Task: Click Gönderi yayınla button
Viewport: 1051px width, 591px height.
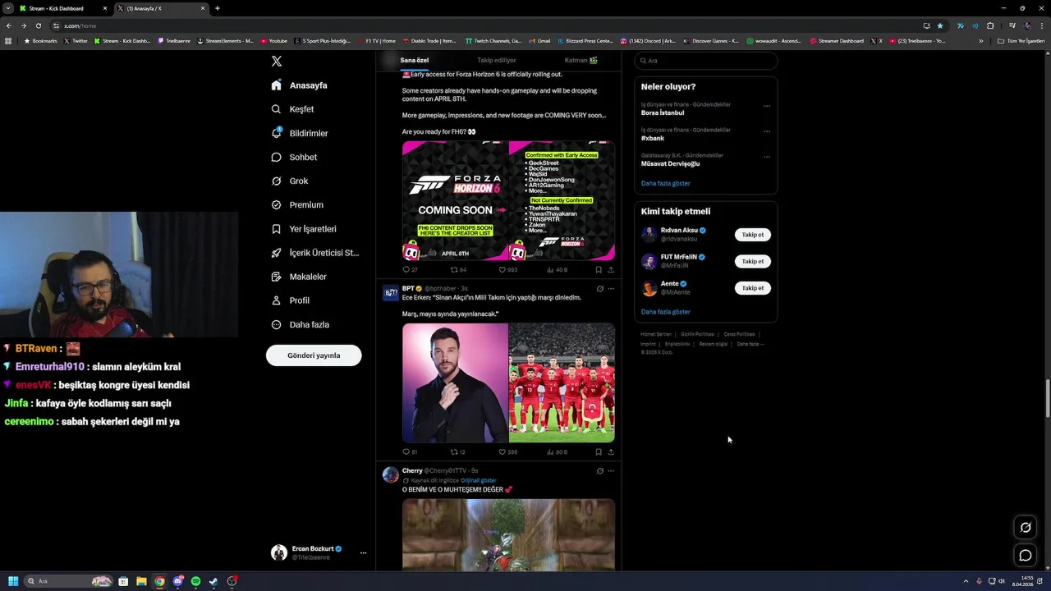Action: (314, 355)
